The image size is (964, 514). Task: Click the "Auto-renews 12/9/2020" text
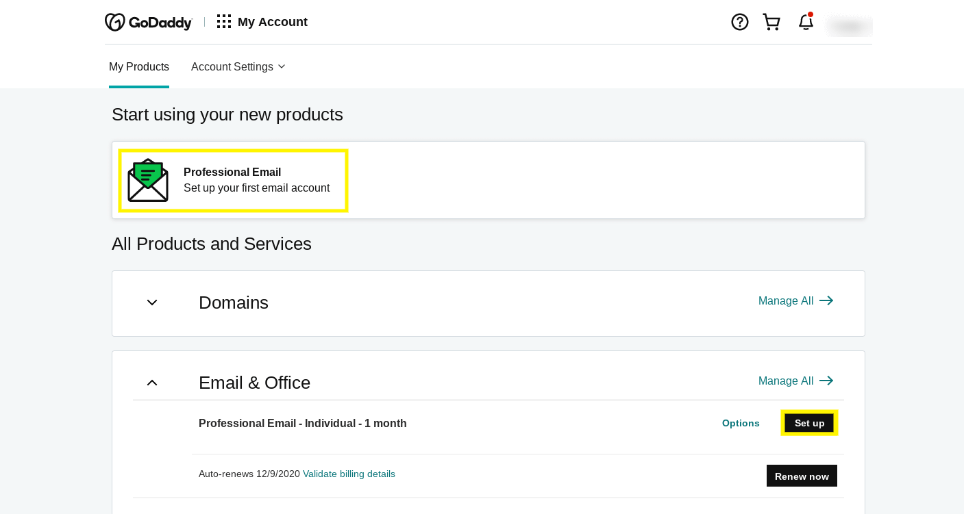(249, 474)
